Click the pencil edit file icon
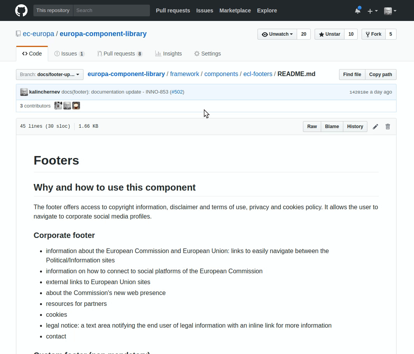Image resolution: width=414 pixels, height=354 pixels. (375, 127)
